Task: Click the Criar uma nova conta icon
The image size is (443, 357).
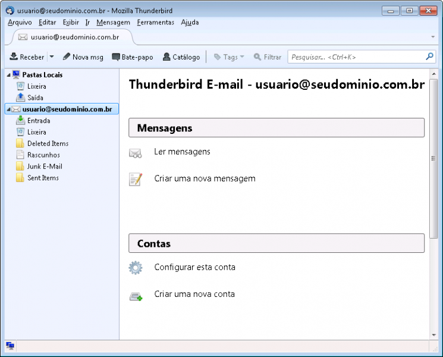Action: tap(136, 295)
